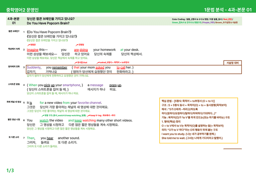Screen dimensions: 256x181
Task: Click the underlined 'pick up'
Action: pyautogui.click(x=49, y=85)
